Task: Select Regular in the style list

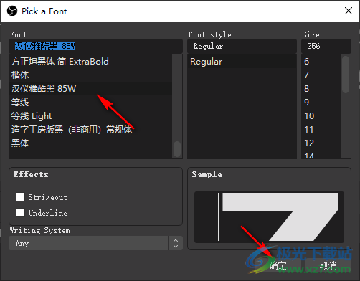Action: click(x=242, y=62)
